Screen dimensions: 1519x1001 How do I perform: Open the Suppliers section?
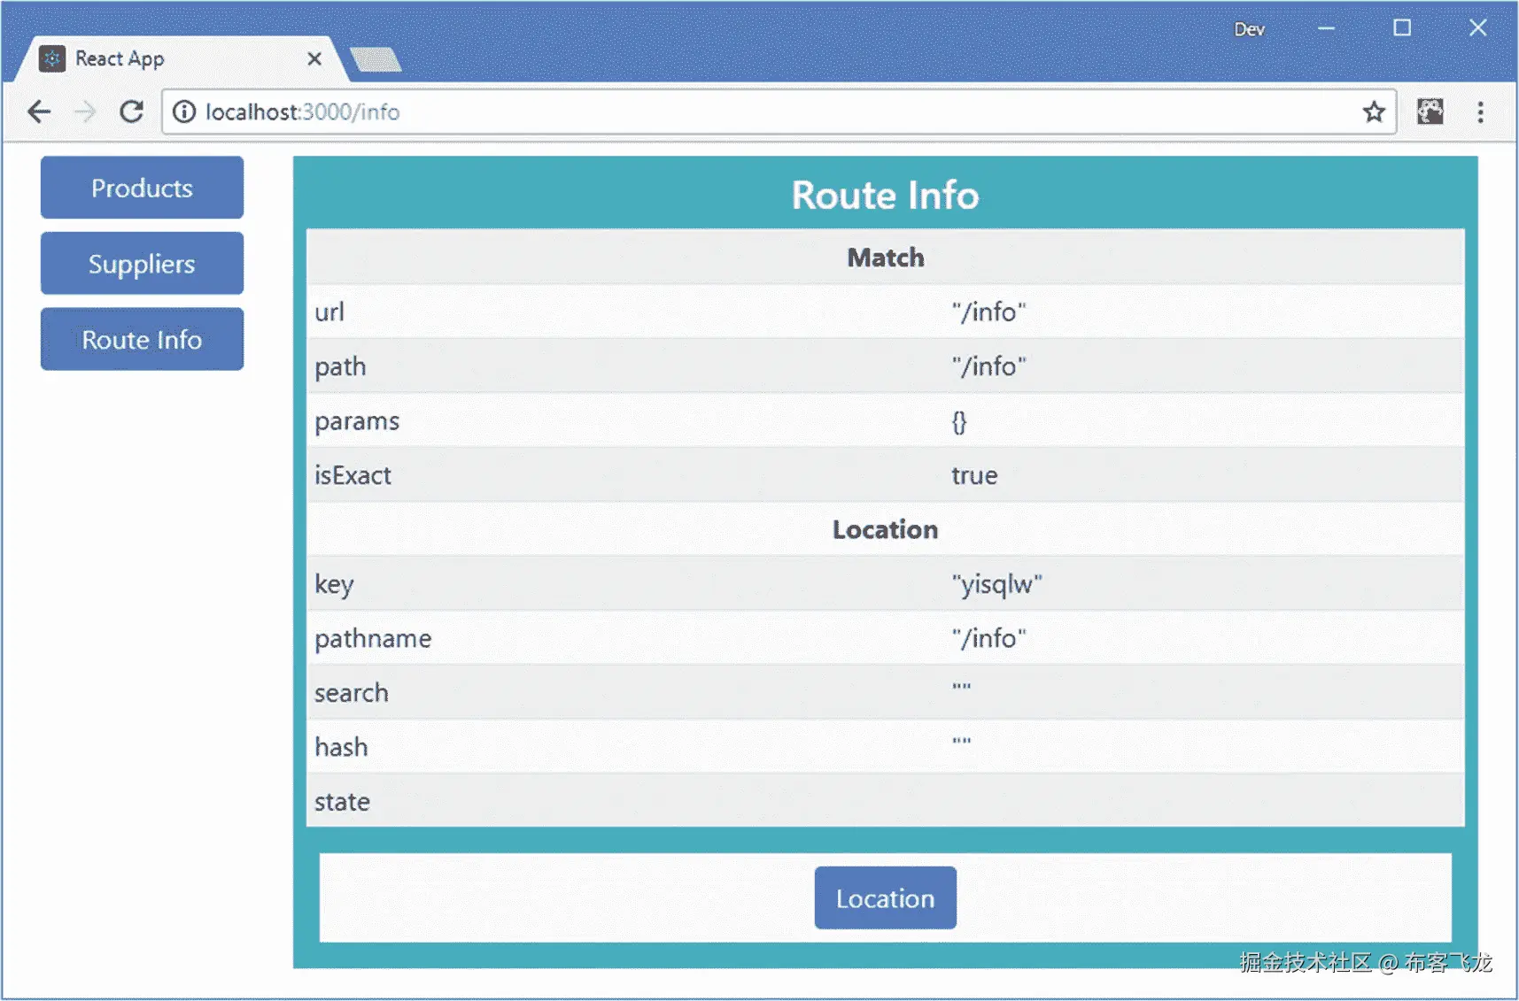(142, 263)
